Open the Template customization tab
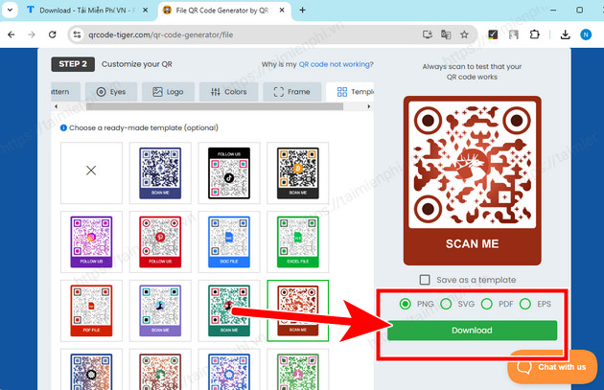This screenshot has width=604, height=390. coord(350,92)
